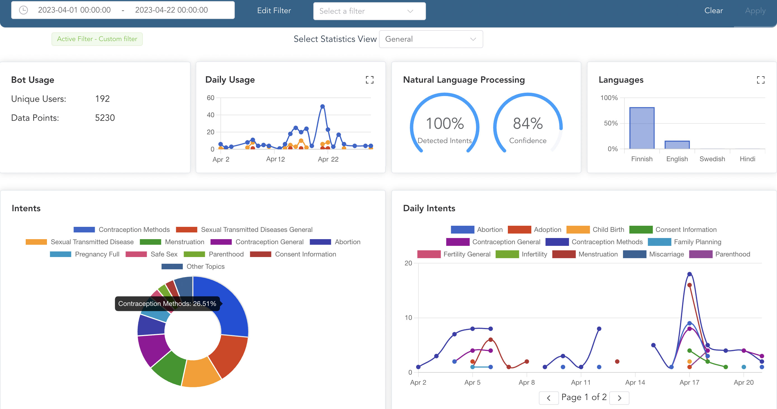Expand the Daily Usage chart fullscreen
This screenshot has height=409, width=777.
pyautogui.click(x=369, y=80)
